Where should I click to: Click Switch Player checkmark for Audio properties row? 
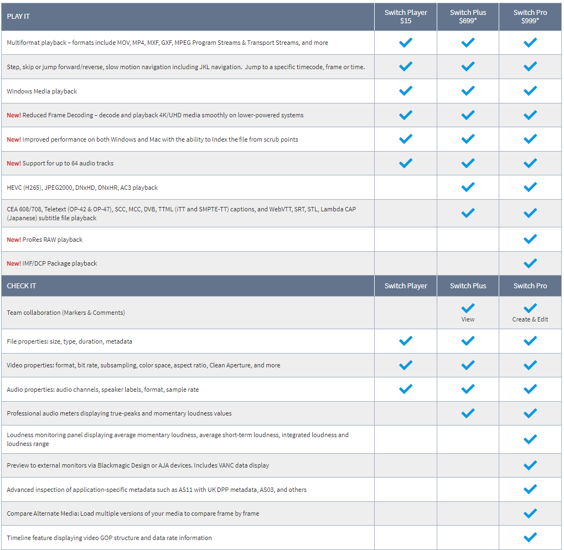tap(406, 389)
